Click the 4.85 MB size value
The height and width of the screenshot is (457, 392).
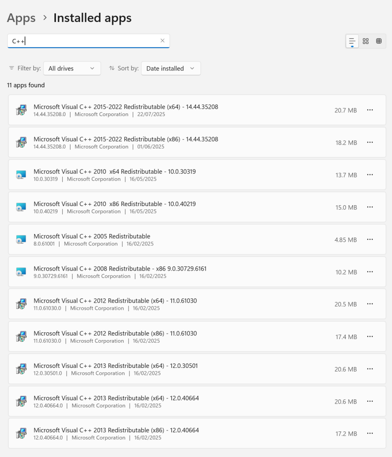346,239
